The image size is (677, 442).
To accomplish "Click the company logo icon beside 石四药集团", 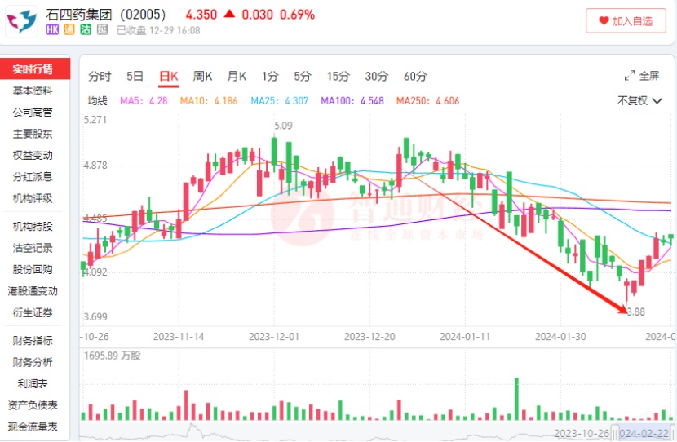I will 21,21.
